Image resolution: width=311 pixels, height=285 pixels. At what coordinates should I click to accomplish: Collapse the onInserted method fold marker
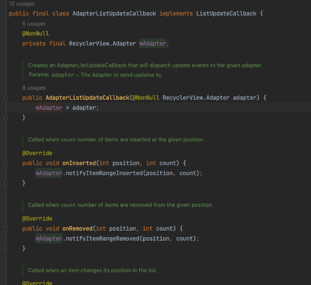6,164
